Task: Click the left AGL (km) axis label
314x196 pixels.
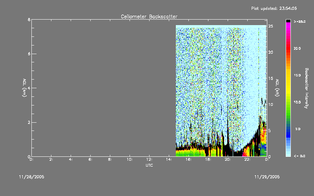Action: (24, 88)
